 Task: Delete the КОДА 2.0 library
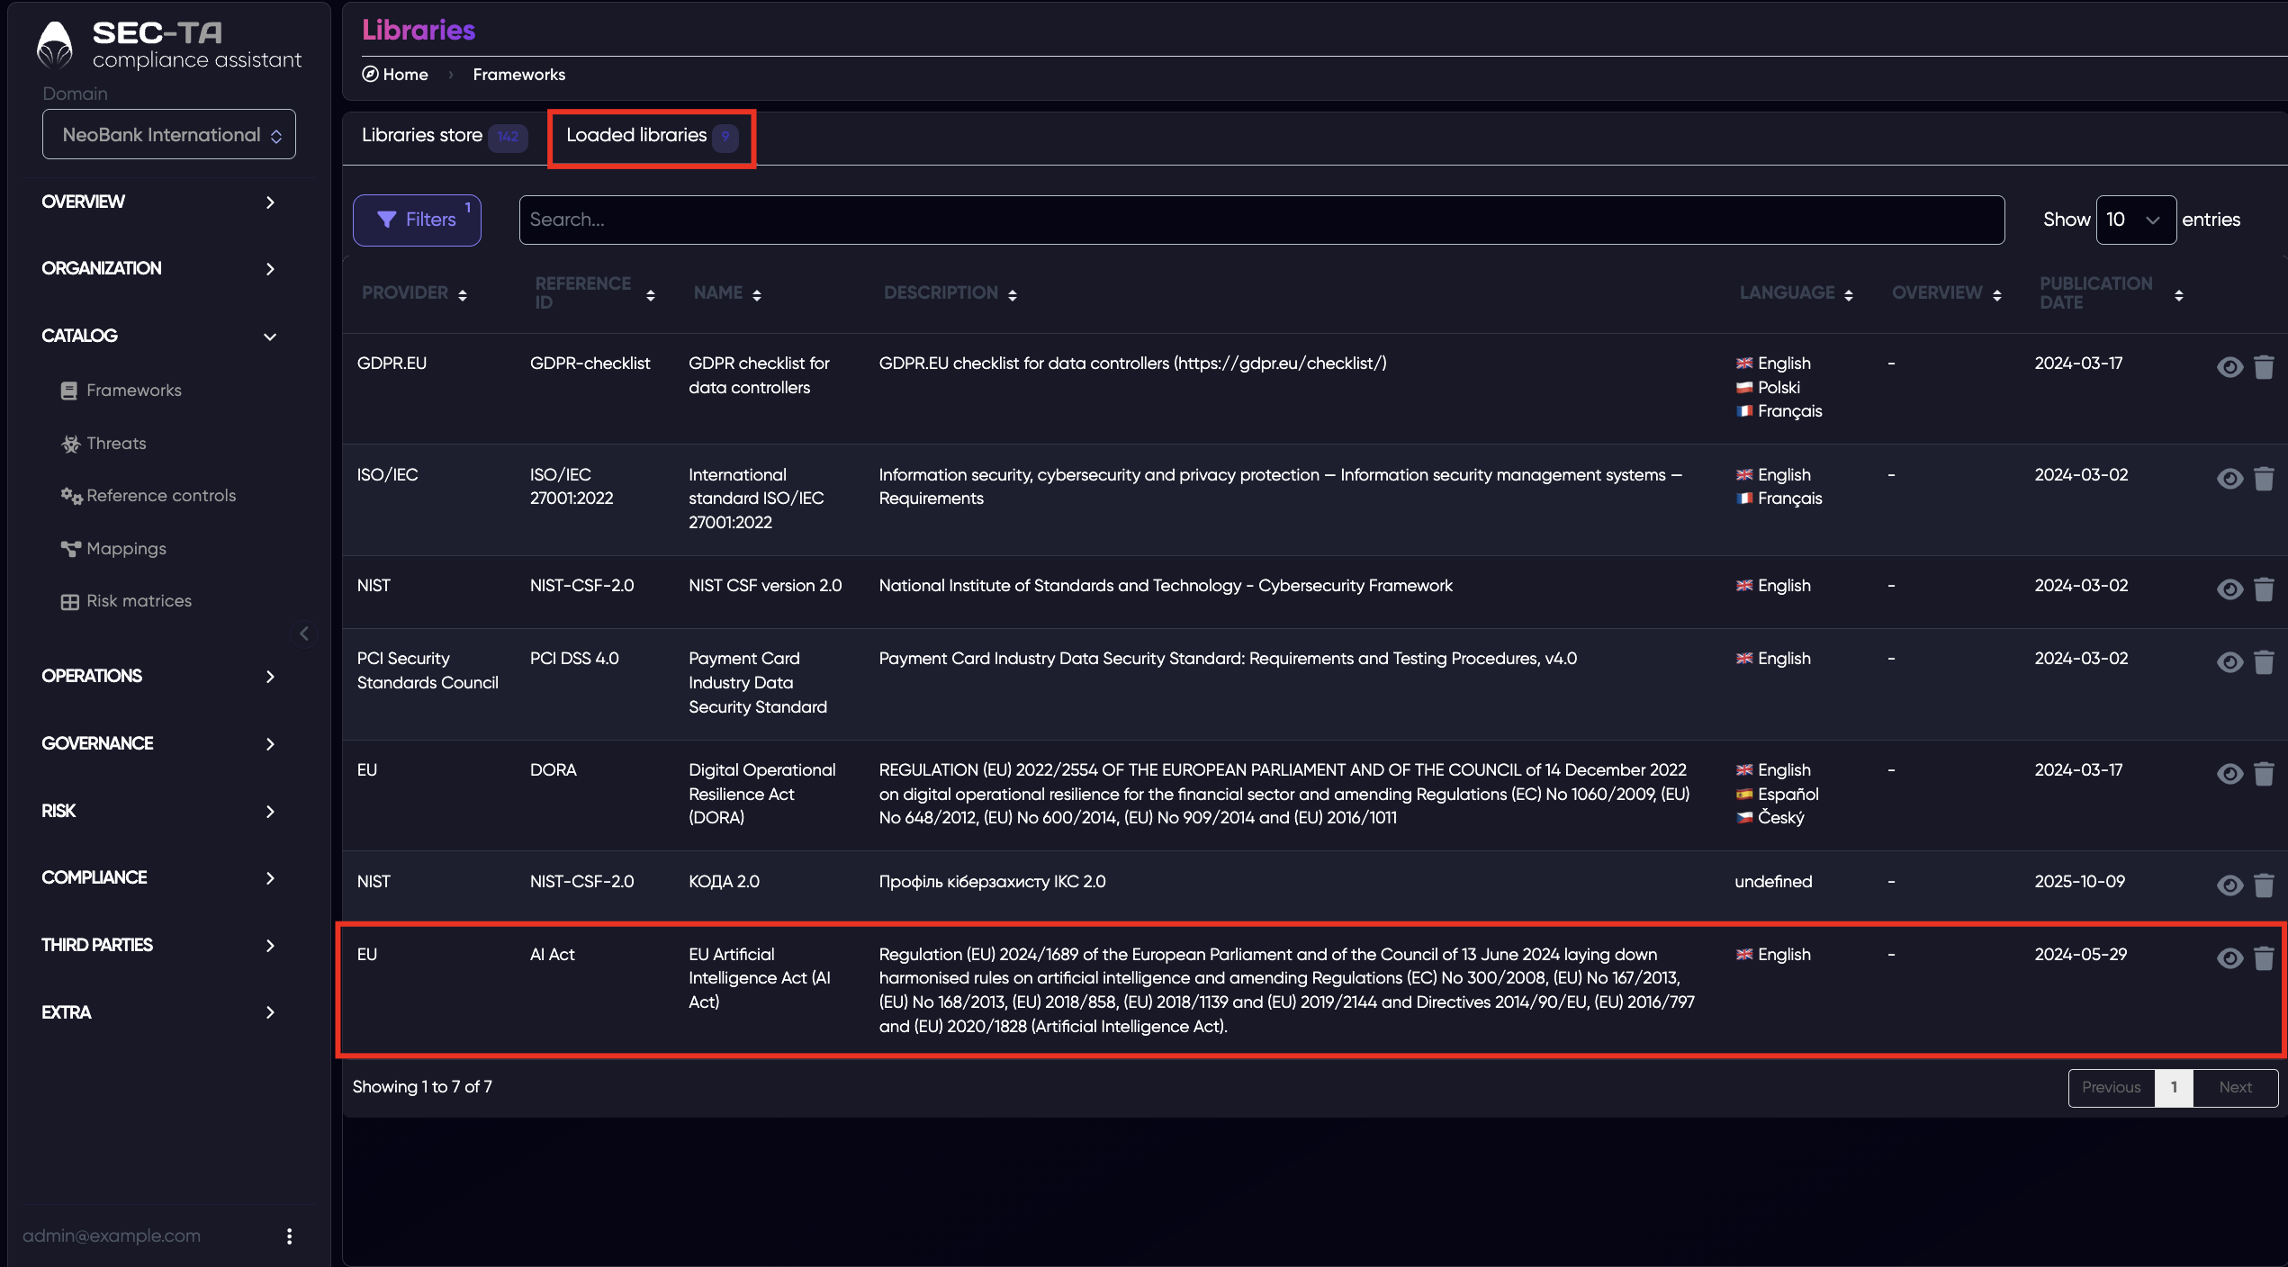click(2264, 885)
